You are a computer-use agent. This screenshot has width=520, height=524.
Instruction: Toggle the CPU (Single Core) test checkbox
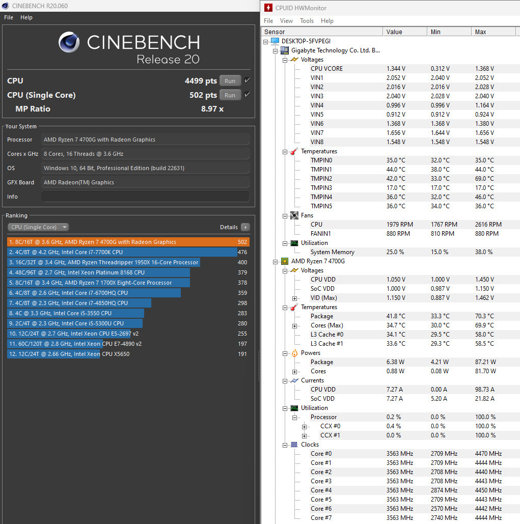(x=247, y=95)
